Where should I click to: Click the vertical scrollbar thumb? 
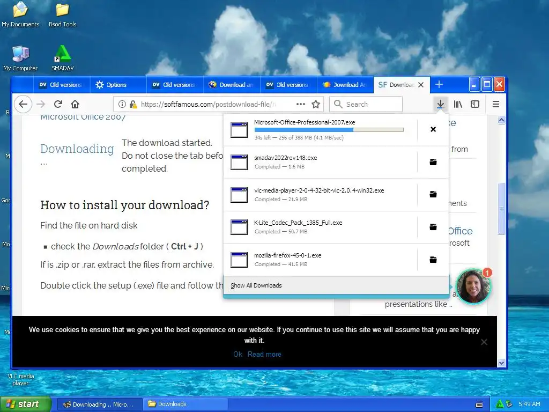[501, 209]
